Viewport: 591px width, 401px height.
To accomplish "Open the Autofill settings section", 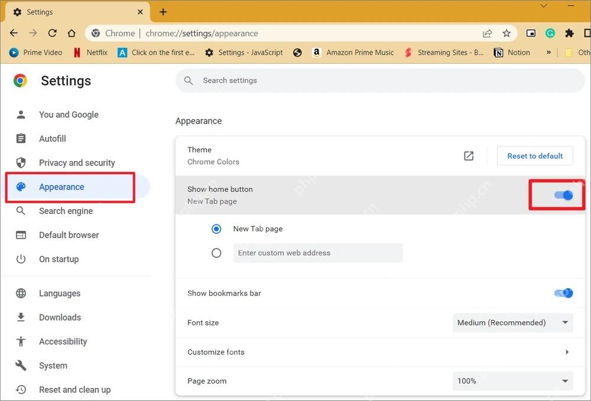I will coord(53,139).
